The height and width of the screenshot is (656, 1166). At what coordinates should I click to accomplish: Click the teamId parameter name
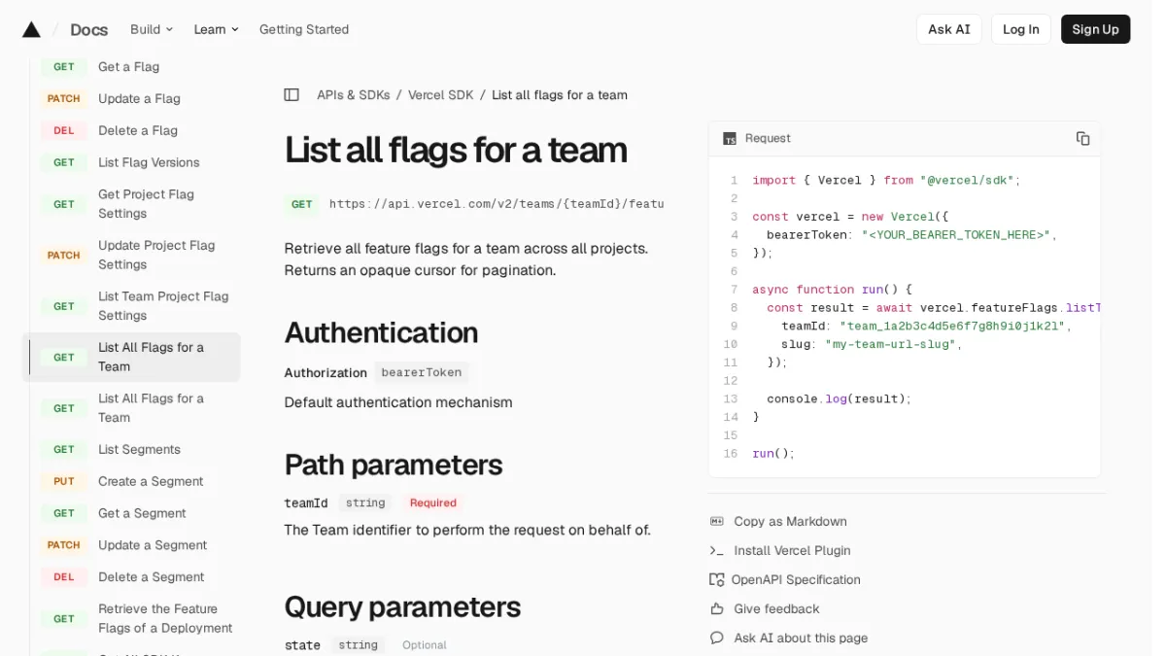306,503
